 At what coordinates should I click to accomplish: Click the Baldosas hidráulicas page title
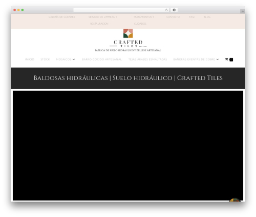point(128,78)
